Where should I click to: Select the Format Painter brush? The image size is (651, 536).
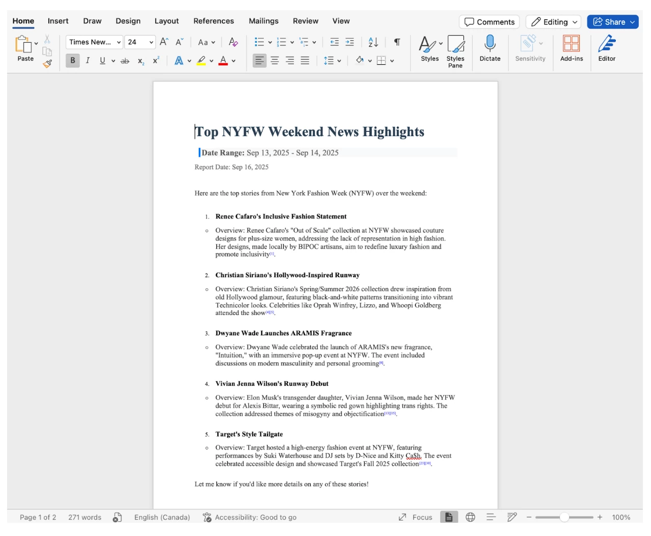coord(47,64)
